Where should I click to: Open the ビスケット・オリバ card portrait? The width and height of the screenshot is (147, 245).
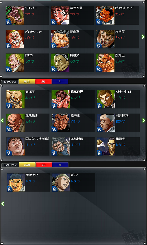click(105, 16)
